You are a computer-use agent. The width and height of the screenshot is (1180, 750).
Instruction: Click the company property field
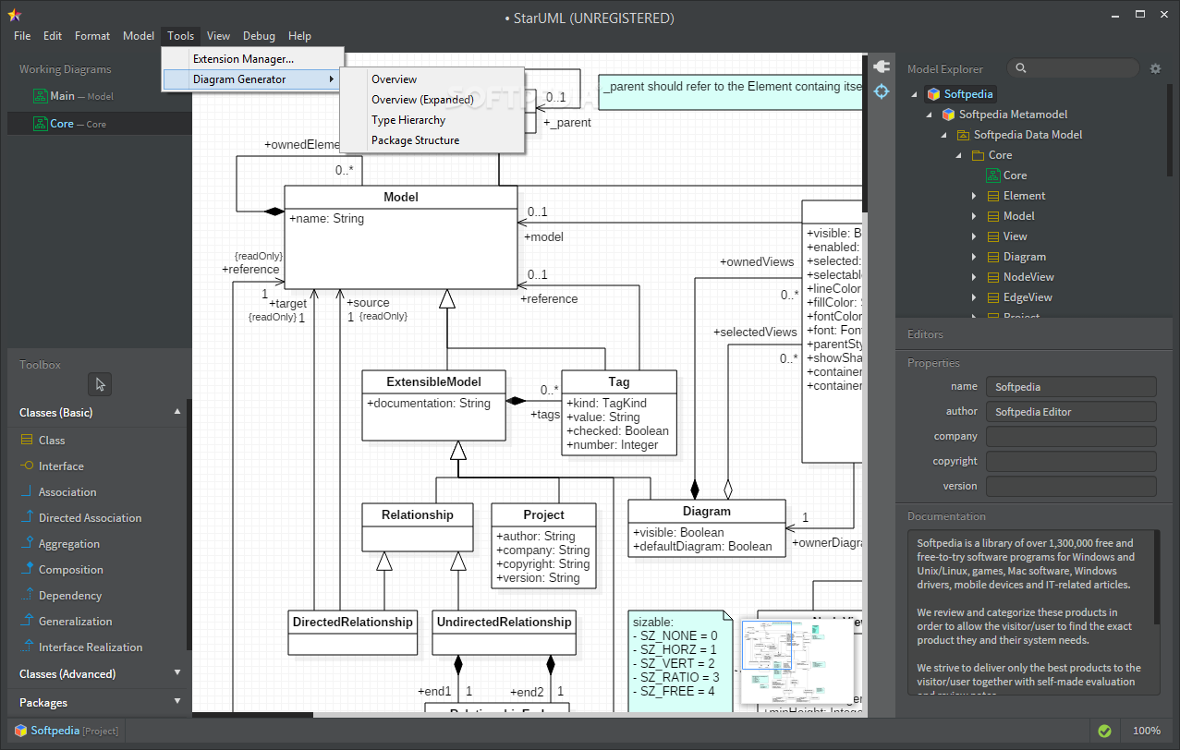(1071, 437)
